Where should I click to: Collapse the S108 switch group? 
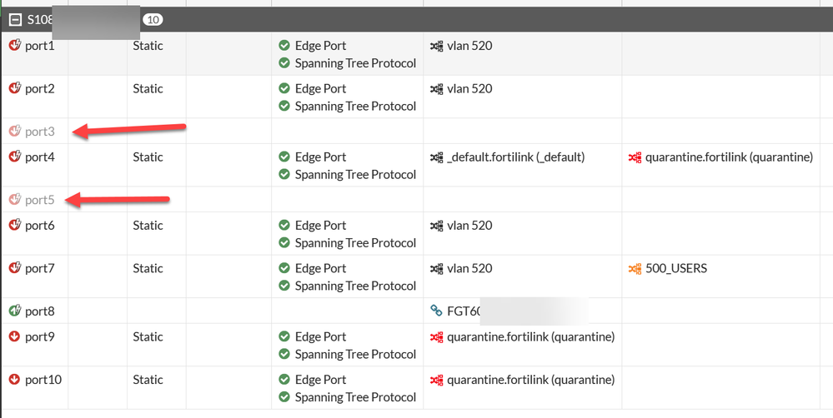coord(15,19)
